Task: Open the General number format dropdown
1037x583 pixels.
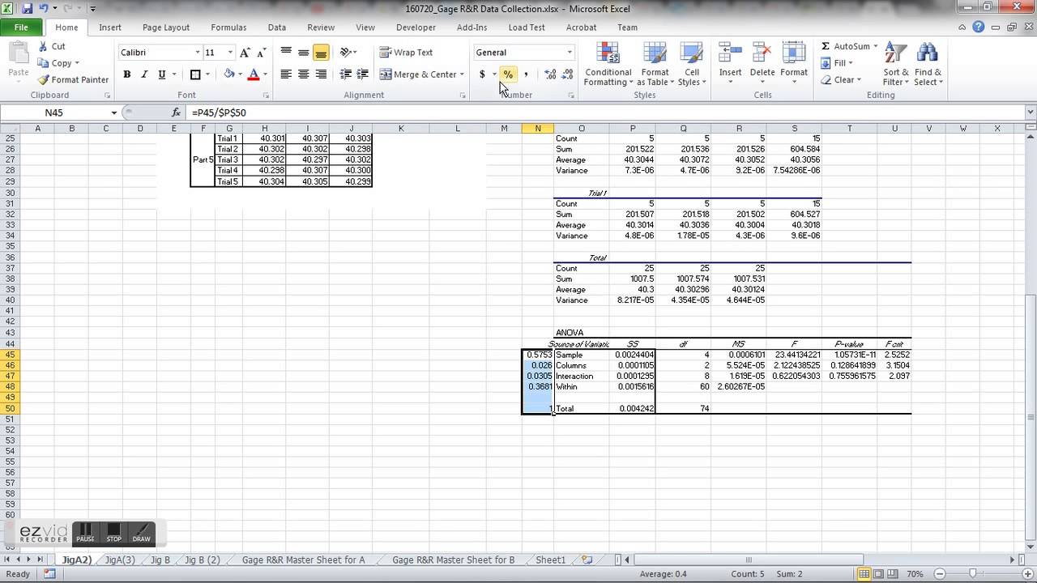Action: coord(570,53)
